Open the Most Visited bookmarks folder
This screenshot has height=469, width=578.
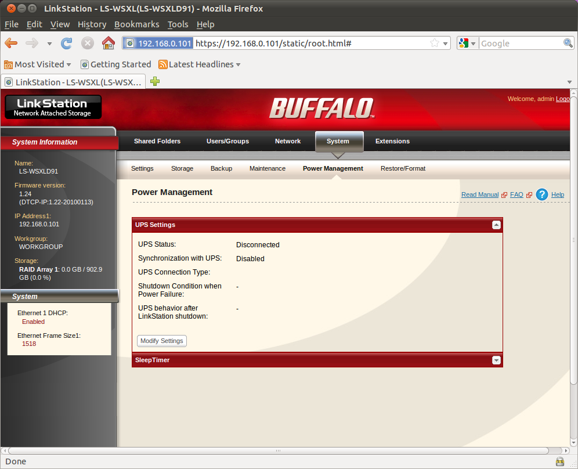point(38,64)
